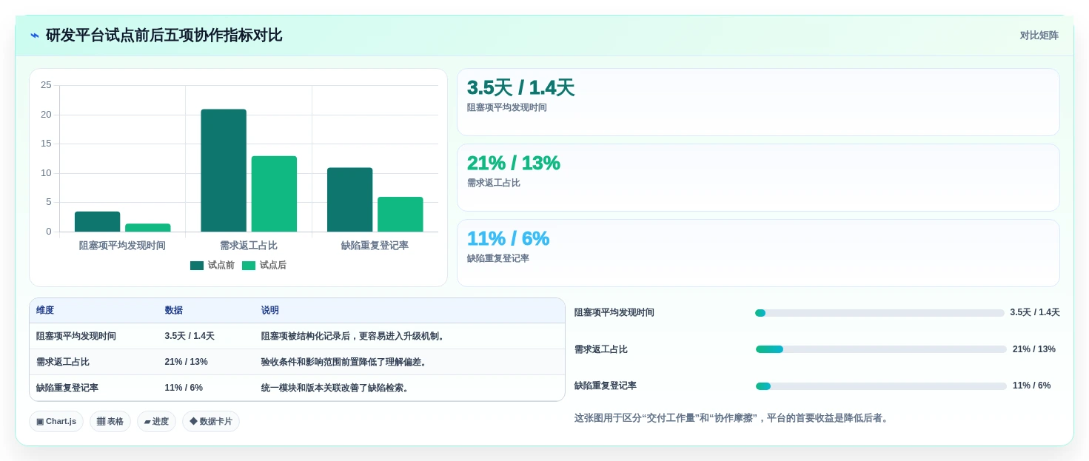Toggle the 试点前 legend swatch

coord(197,266)
